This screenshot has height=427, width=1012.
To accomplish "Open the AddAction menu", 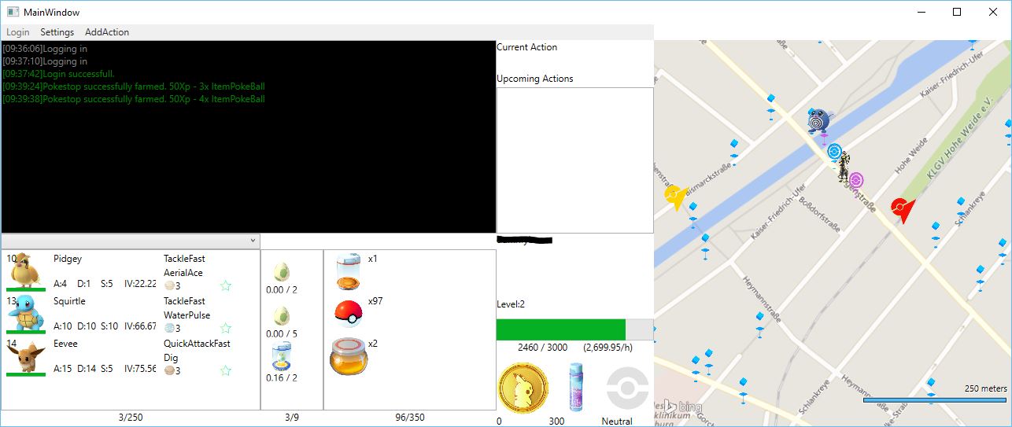I will coord(107,32).
